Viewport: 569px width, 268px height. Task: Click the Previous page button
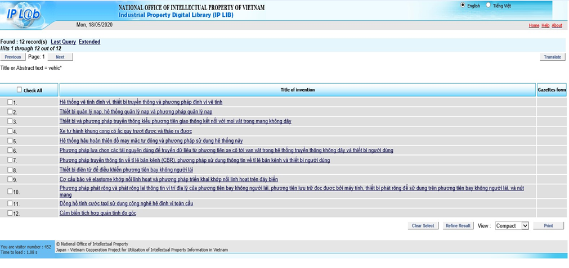pos(13,57)
